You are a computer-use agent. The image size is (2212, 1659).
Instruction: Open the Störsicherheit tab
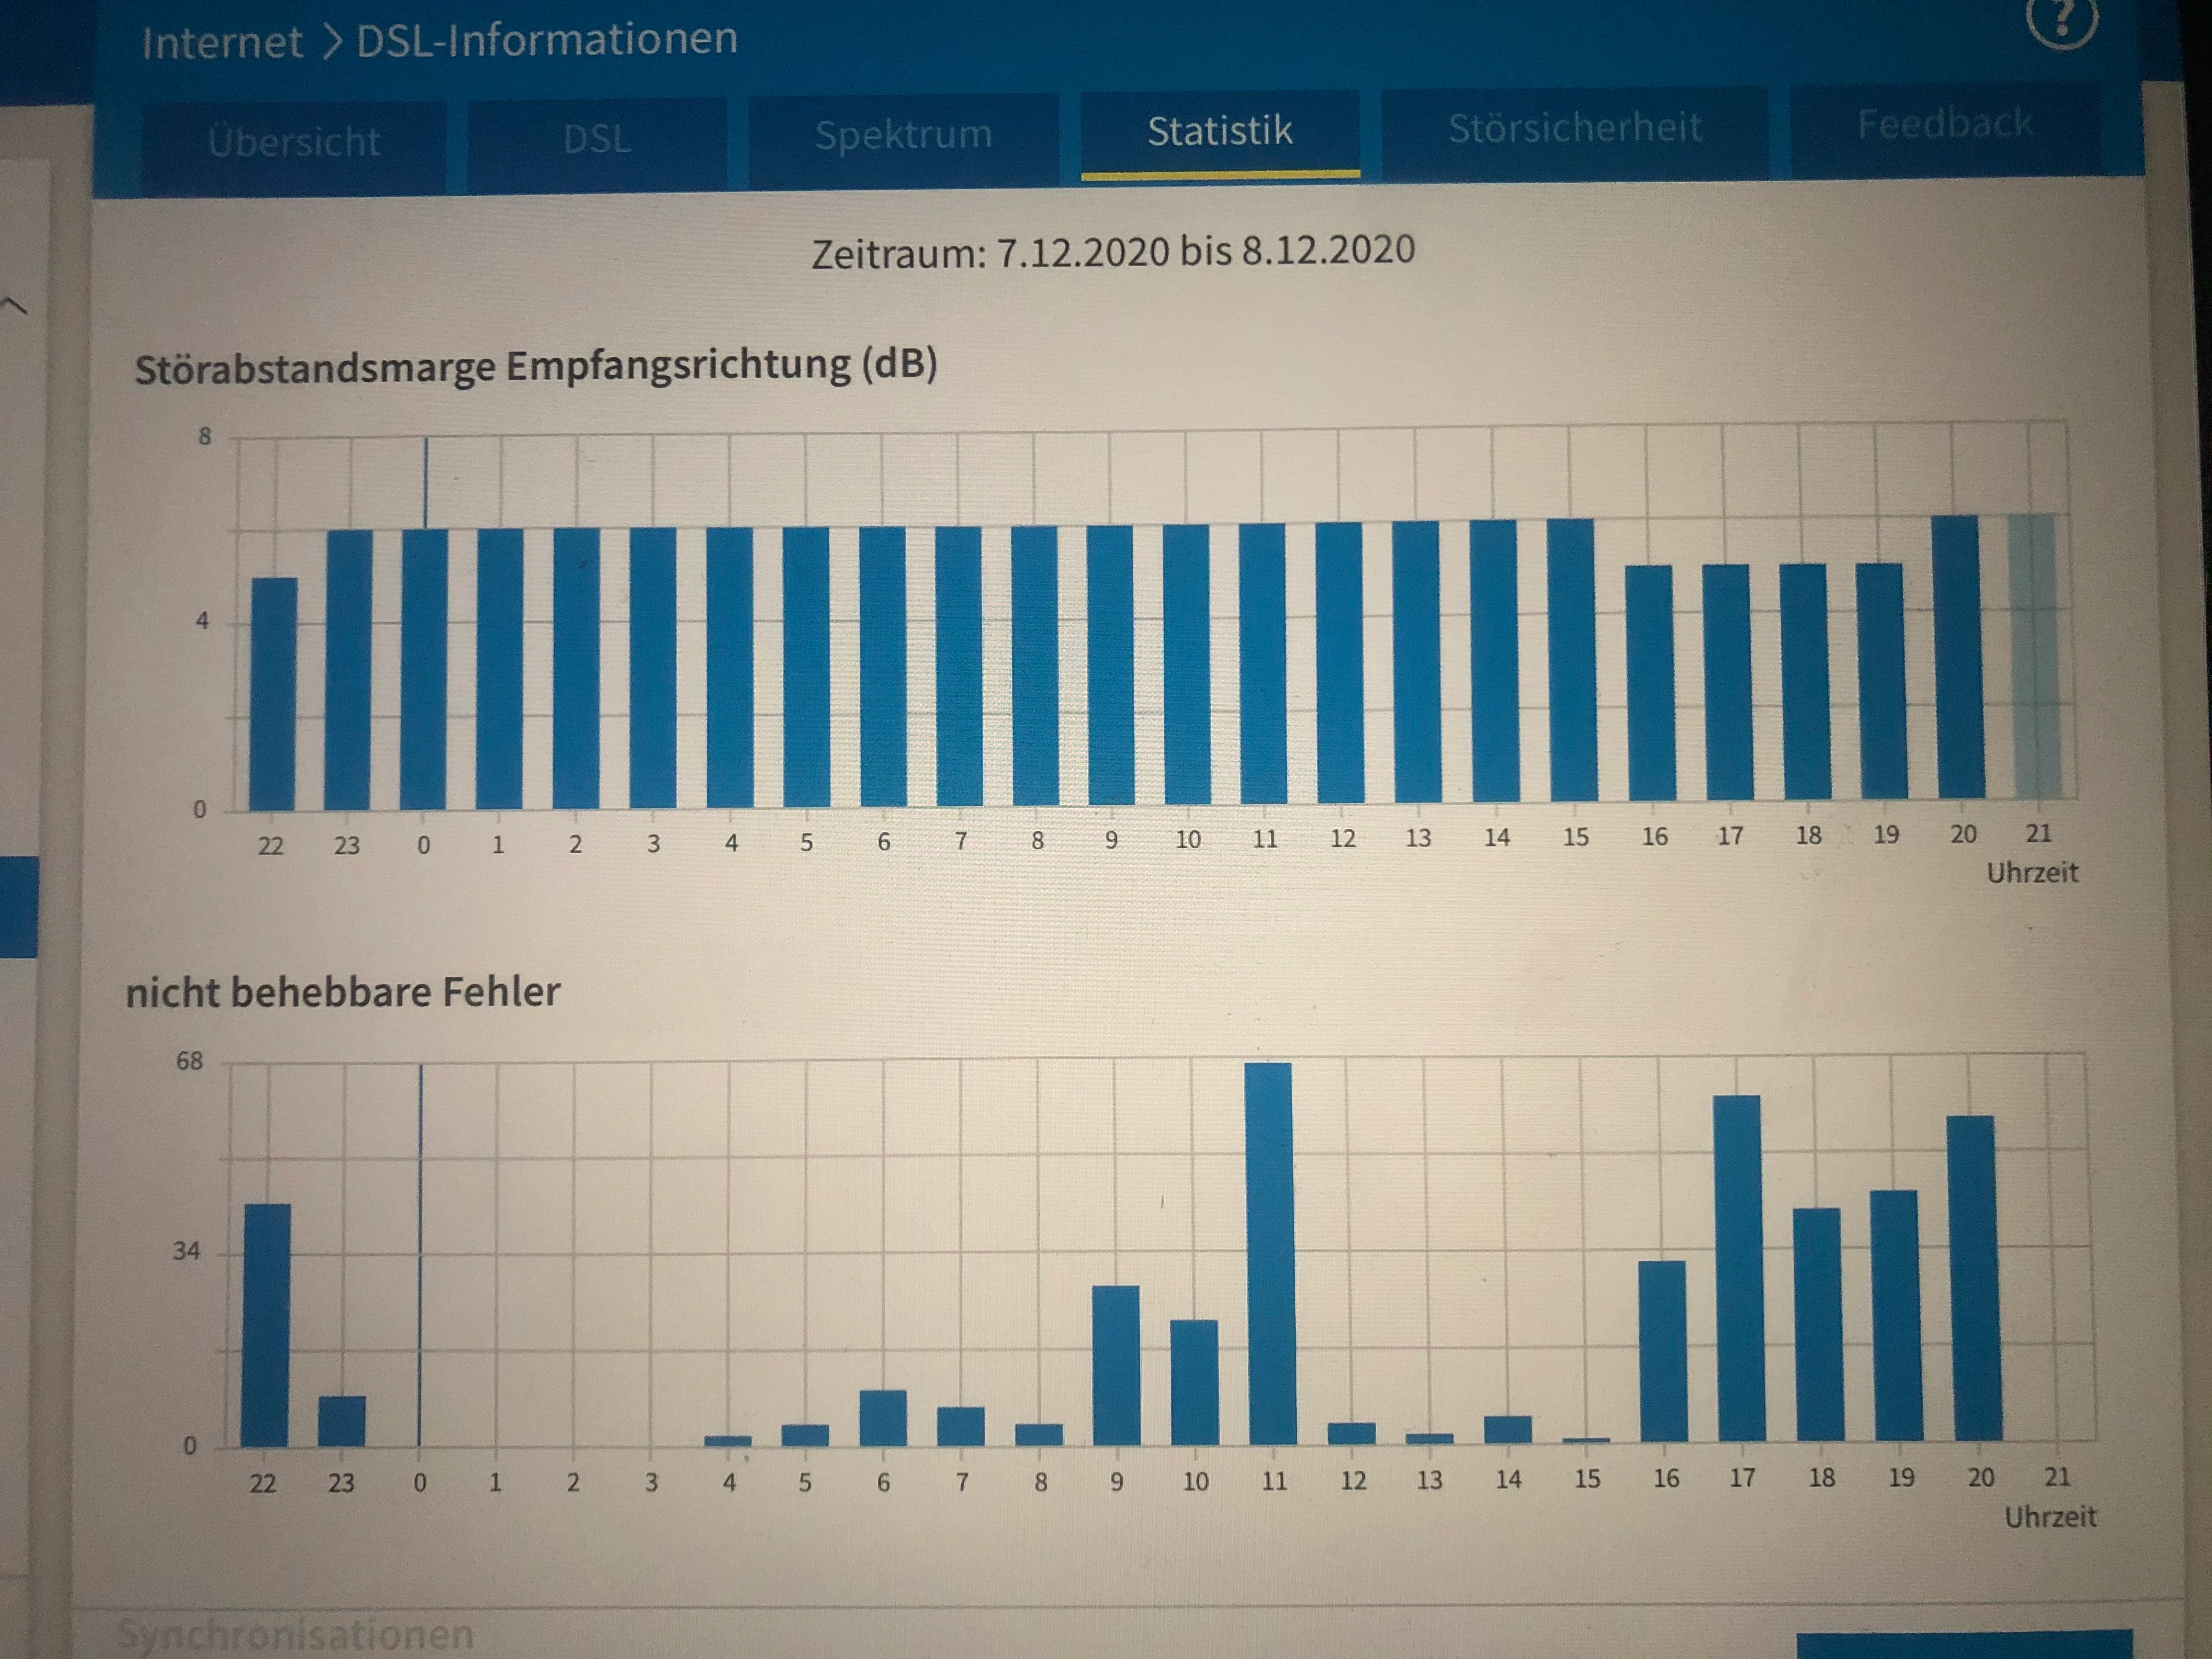click(1574, 127)
